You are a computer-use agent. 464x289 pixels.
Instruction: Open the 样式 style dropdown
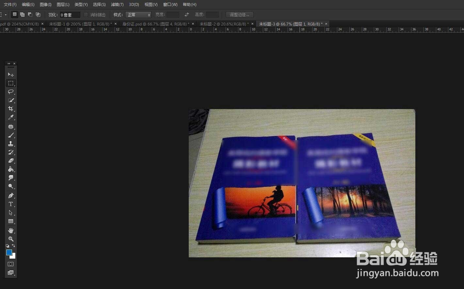click(138, 15)
